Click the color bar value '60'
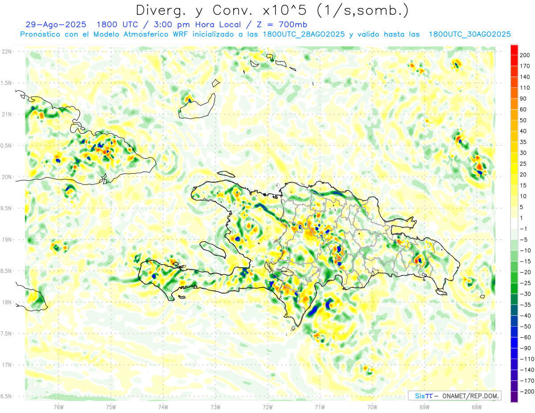The image size is (535, 413). tap(523, 110)
